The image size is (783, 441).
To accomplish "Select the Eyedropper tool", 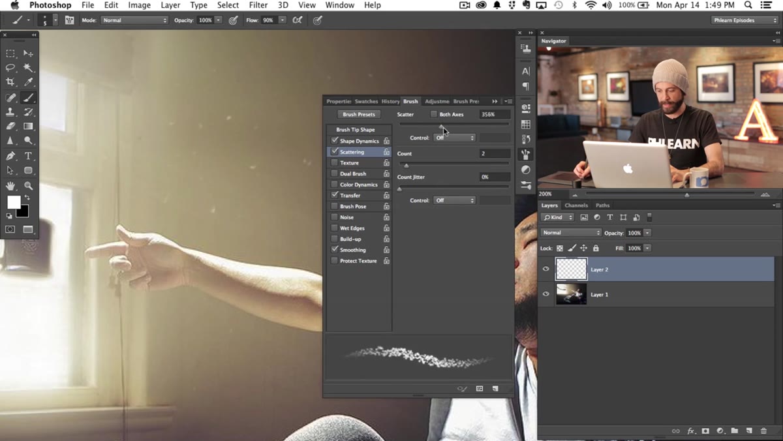I will [x=28, y=82].
